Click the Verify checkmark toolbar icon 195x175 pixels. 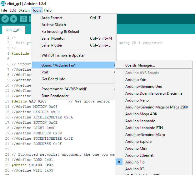(5, 19)
